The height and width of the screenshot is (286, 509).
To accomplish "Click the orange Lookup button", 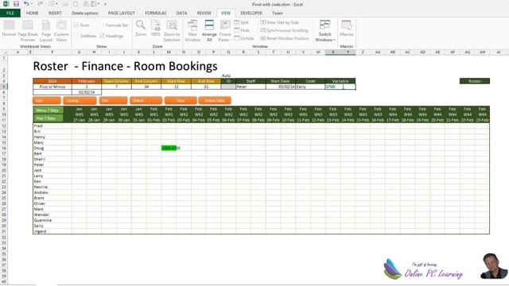I will [80, 101].
